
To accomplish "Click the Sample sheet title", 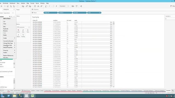I will (36, 17).
